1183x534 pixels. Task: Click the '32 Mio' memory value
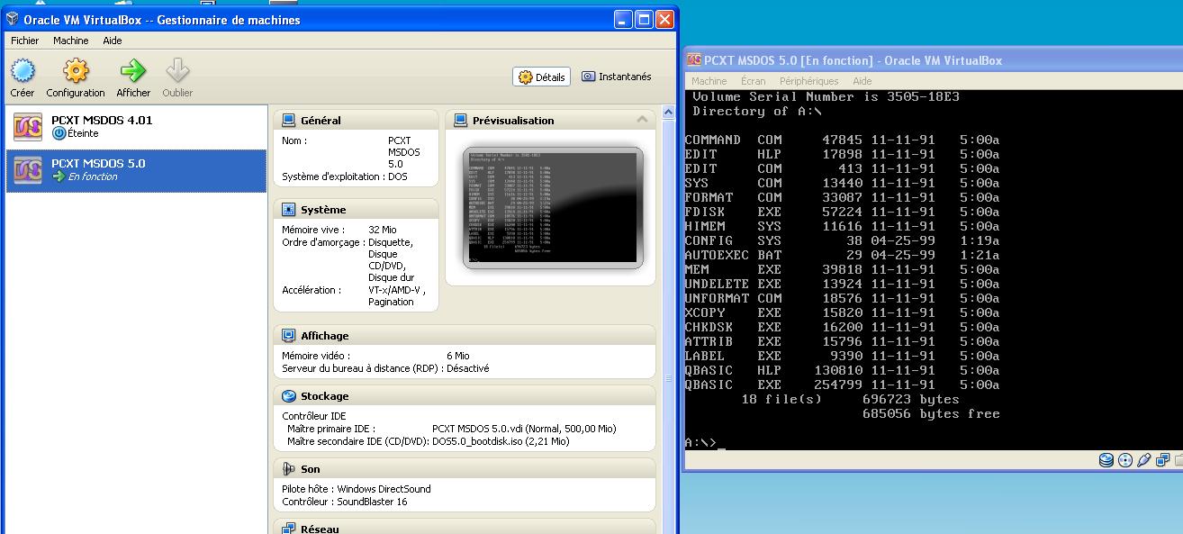(383, 230)
